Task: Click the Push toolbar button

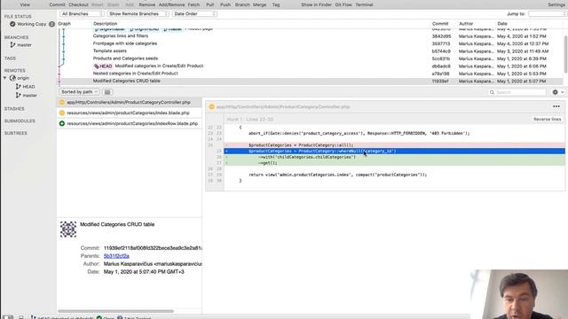Action: (225, 4)
